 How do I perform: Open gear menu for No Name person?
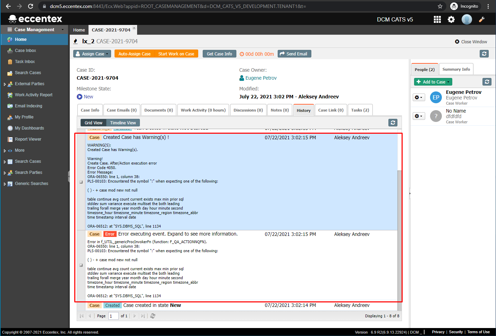(x=419, y=116)
